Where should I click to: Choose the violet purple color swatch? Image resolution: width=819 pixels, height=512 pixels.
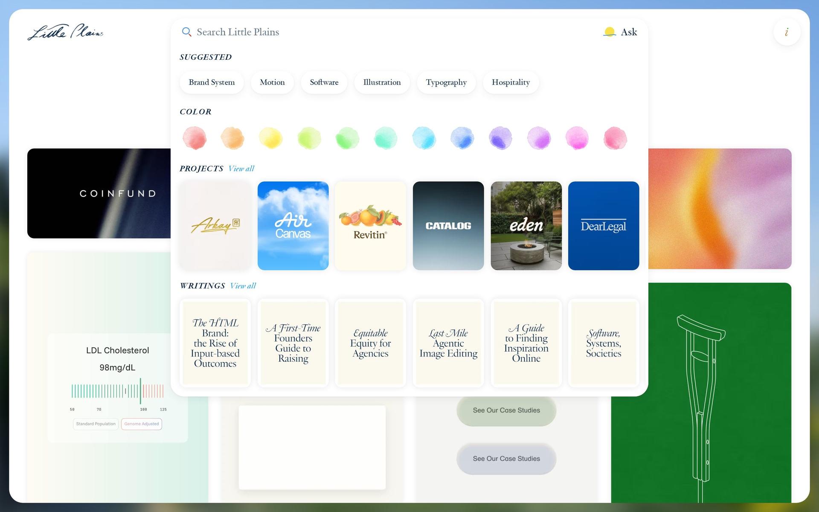tap(500, 138)
